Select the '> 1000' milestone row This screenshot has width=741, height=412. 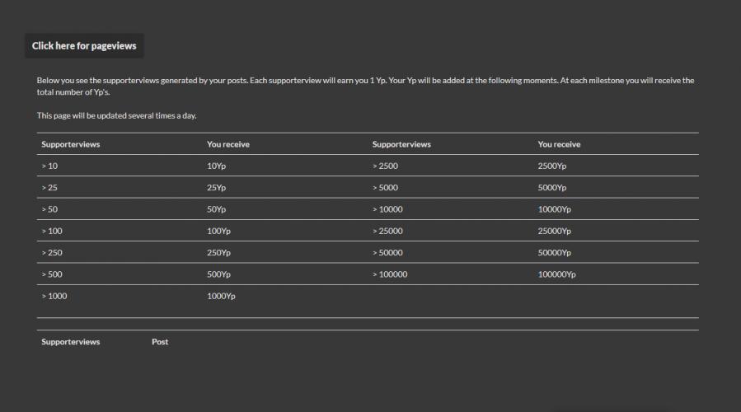[54, 297]
